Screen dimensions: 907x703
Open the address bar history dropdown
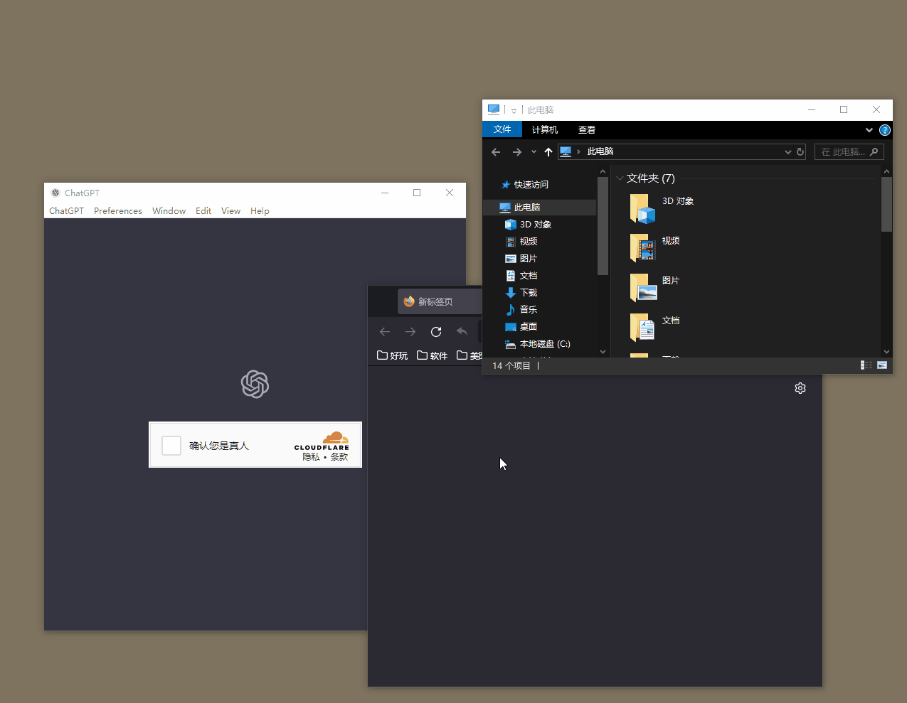point(787,152)
